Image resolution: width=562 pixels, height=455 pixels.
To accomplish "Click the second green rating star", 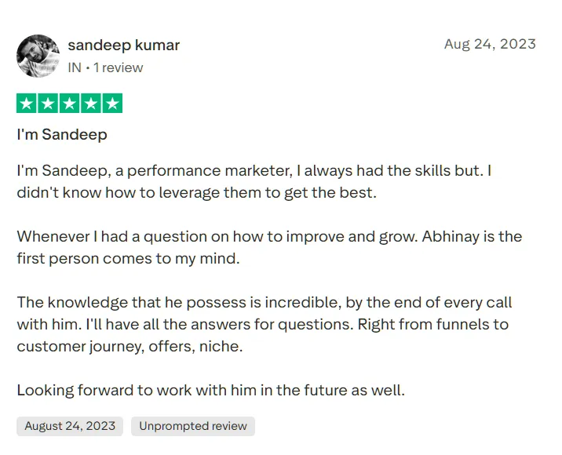I will click(48, 104).
